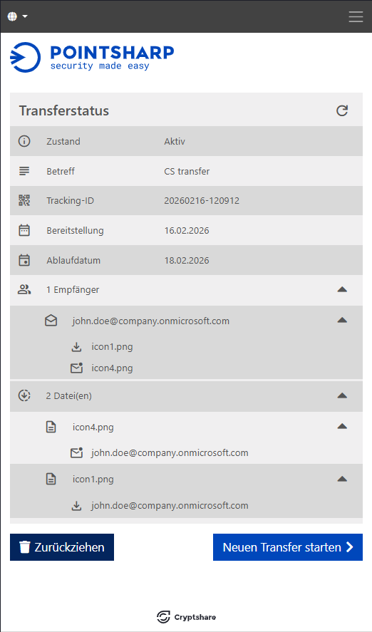Collapse the 2 Datei(en) section
The image size is (372, 632).
coord(342,396)
